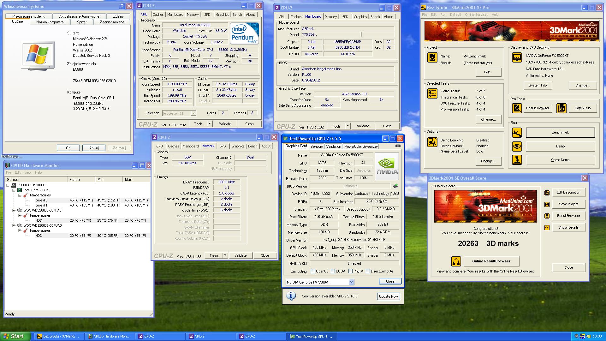Click the Online ResultBrowser icon
Screen dimensions: 606x341
tap(456, 261)
